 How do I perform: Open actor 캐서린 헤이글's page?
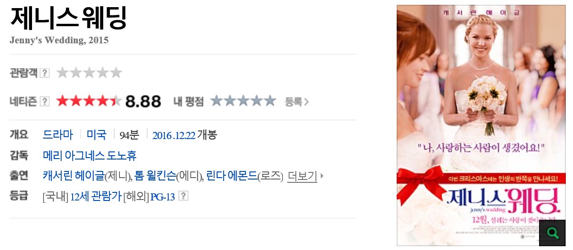[74, 176]
